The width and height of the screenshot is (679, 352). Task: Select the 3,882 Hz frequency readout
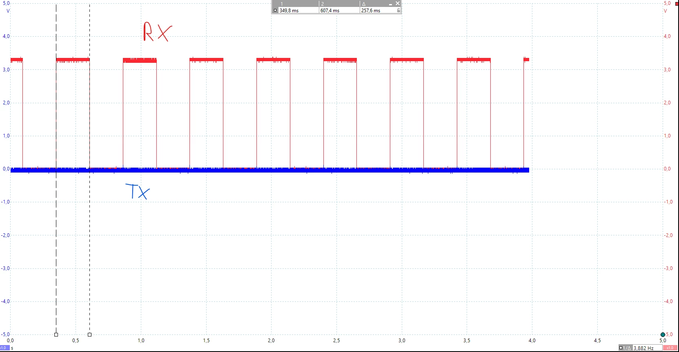point(643,348)
